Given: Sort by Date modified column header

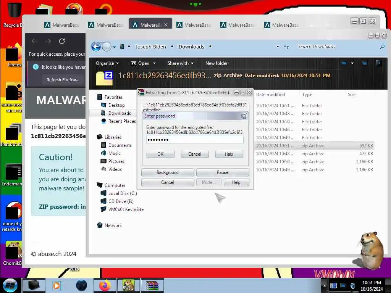Looking at the screenshot, I should pyautogui.click(x=270, y=95).
